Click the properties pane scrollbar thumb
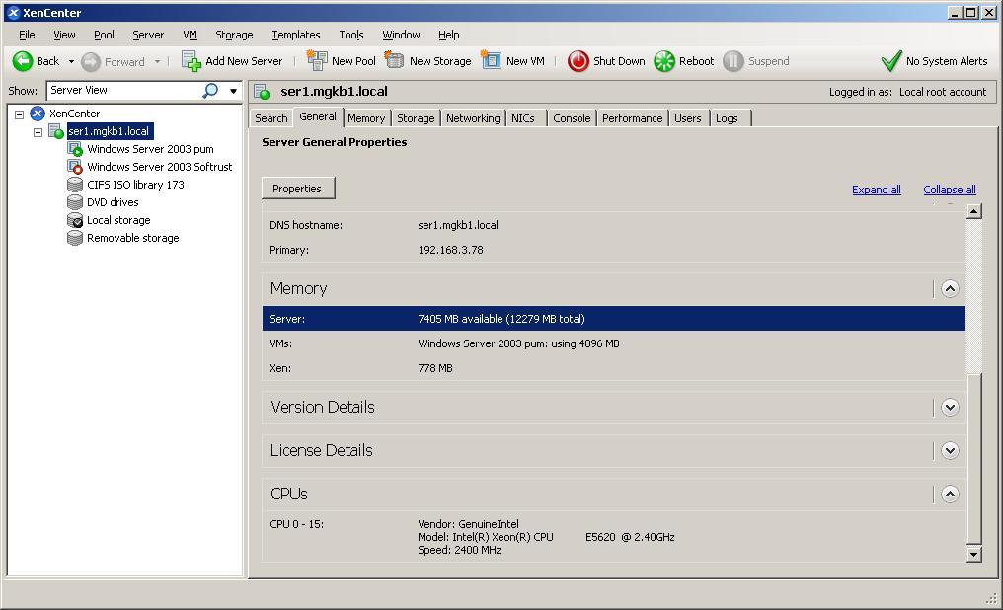 click(973, 457)
